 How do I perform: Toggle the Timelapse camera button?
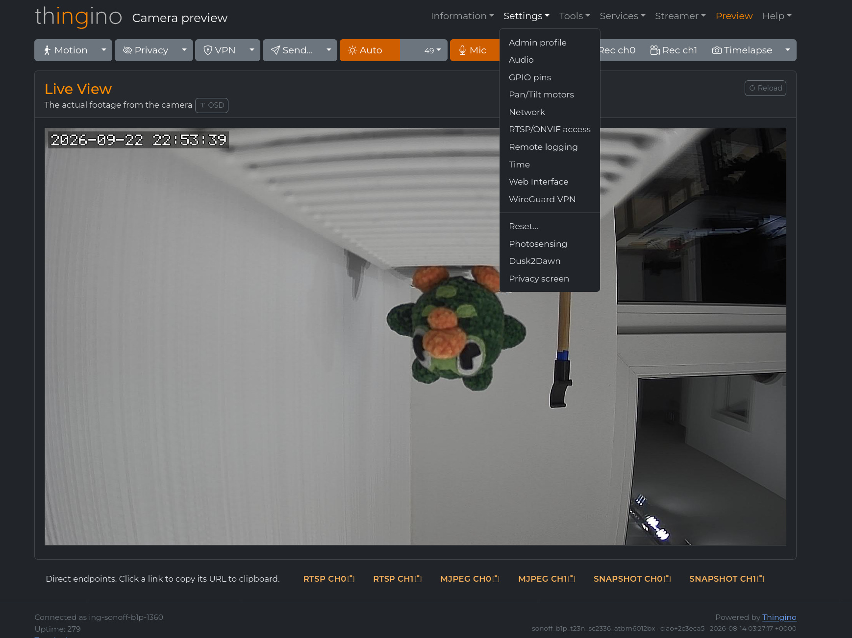pyautogui.click(x=742, y=50)
